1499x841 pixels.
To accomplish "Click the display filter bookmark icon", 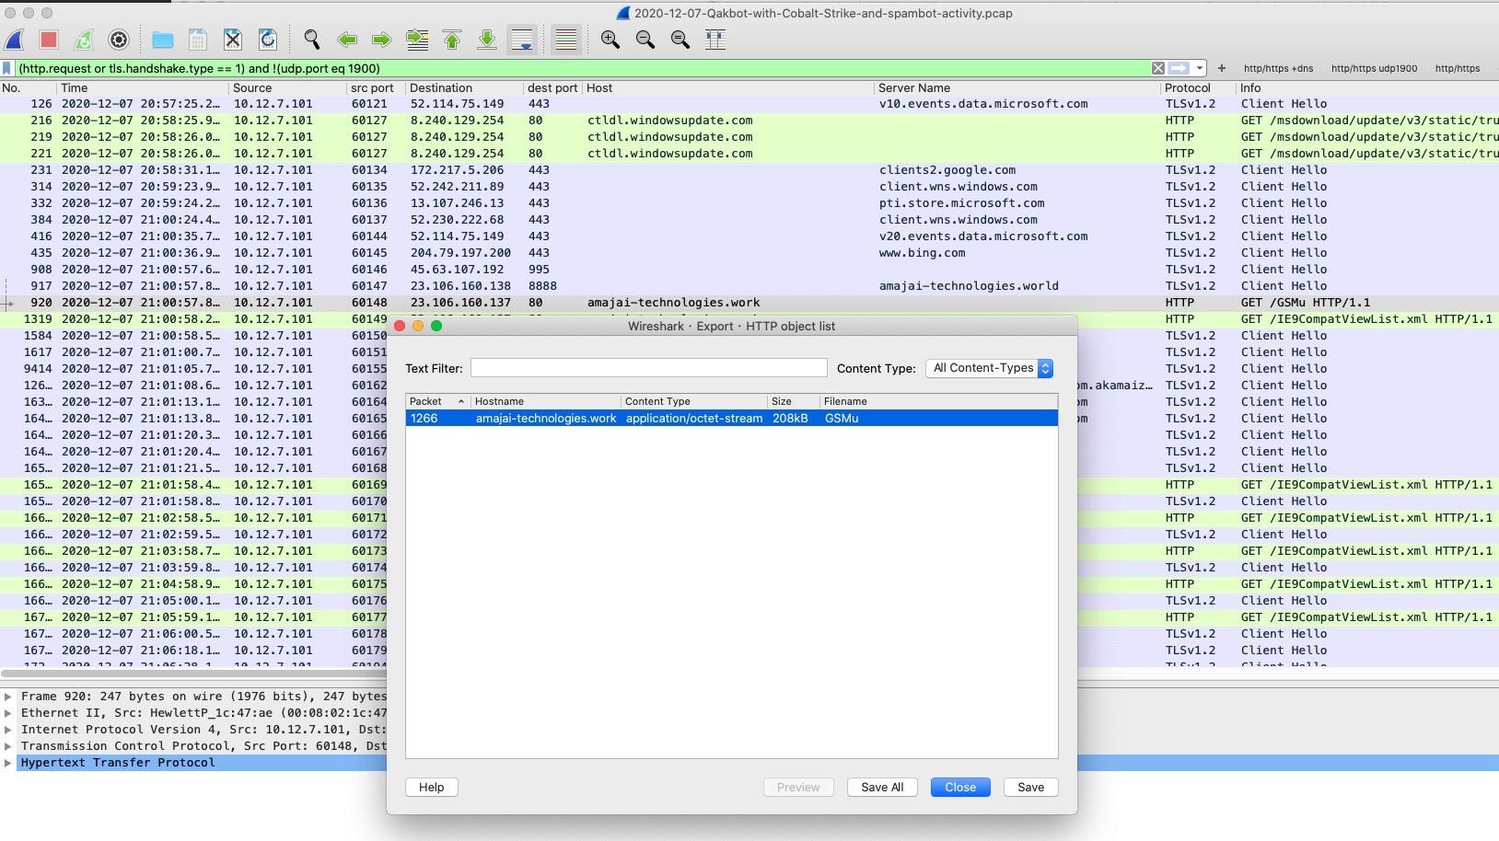I will click(7, 68).
